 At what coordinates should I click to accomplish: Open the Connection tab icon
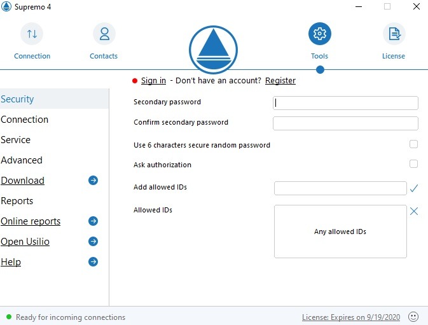pos(32,34)
